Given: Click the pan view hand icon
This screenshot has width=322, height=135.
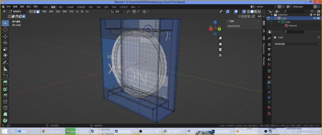Looking at the screenshot, I should (x=220, y=44).
